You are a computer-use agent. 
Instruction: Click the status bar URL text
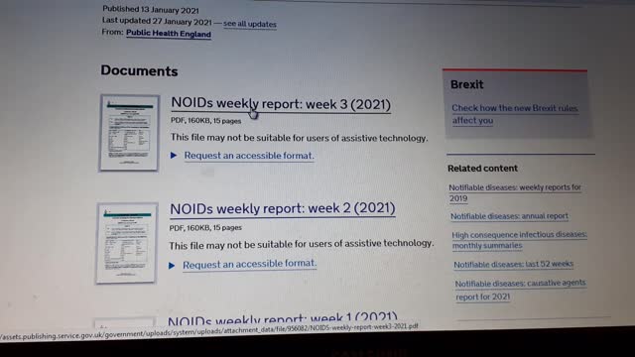click(x=209, y=331)
